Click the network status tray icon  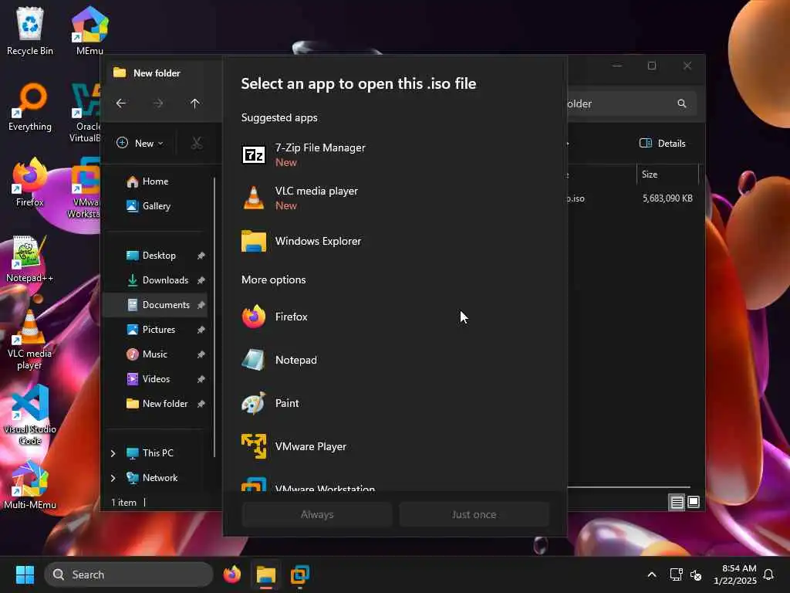pyautogui.click(x=676, y=574)
